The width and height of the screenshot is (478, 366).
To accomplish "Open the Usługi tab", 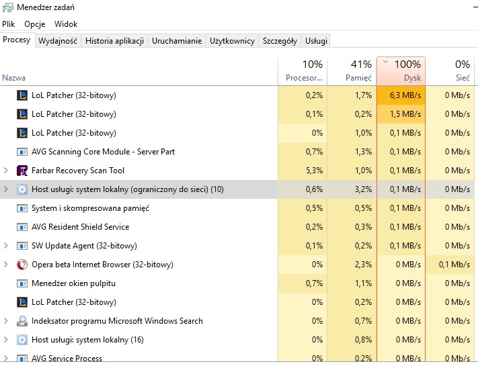I will (x=316, y=41).
